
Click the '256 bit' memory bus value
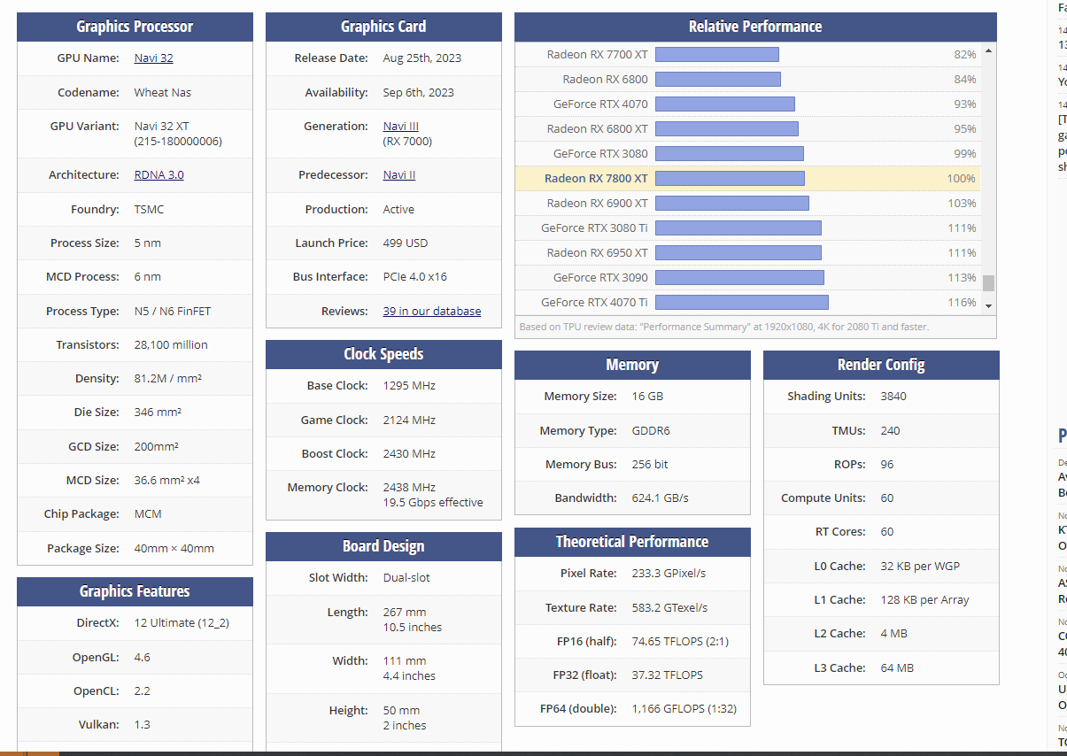tap(650, 465)
